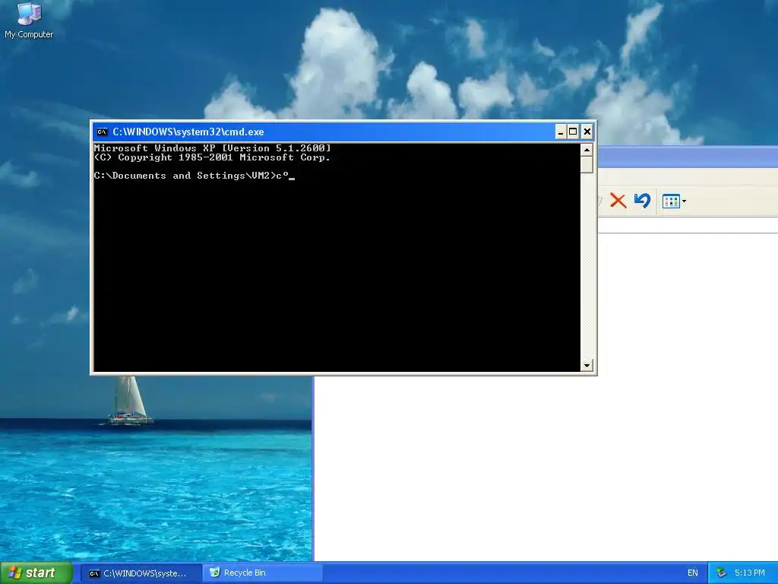Click red X Delete icon in Recycle Bin toolbar
This screenshot has width=778, height=584.
tap(618, 201)
